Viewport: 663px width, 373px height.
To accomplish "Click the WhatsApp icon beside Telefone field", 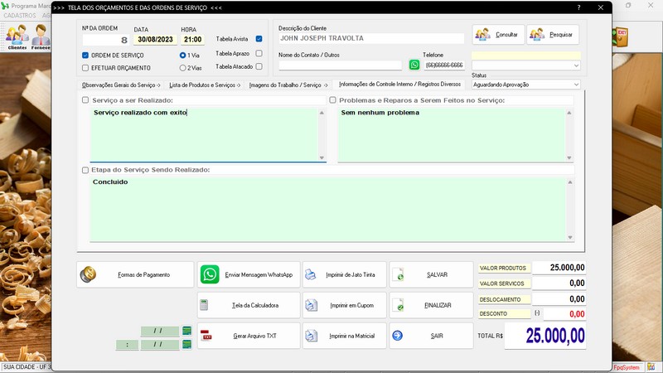I will click(414, 65).
